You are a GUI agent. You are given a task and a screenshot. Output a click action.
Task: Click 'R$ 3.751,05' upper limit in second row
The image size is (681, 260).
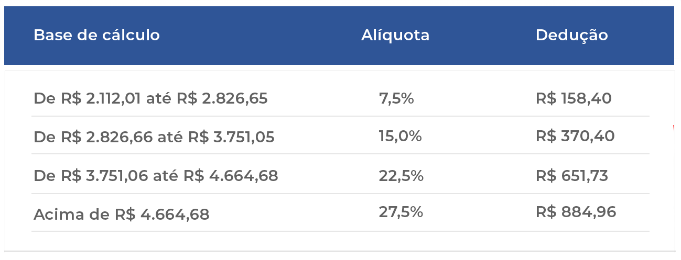click(231, 137)
